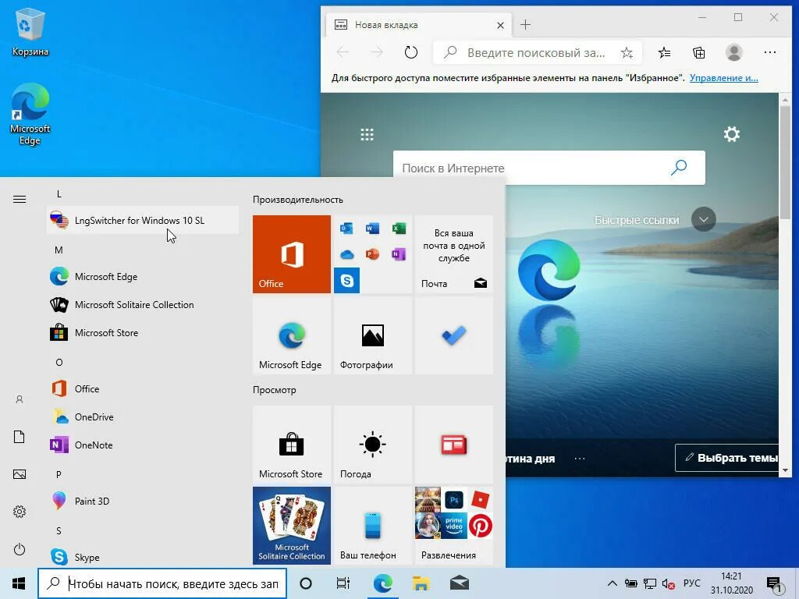
Task: Select the Производительность group header
Action: pyautogui.click(x=298, y=200)
